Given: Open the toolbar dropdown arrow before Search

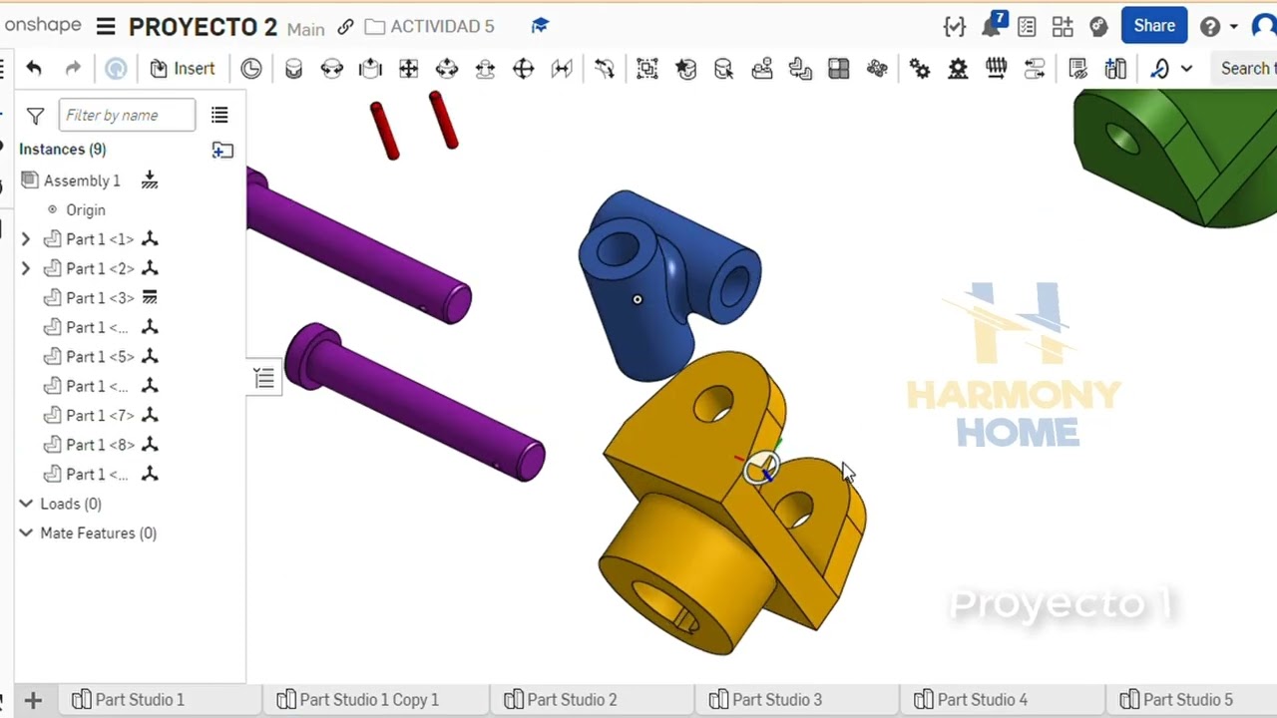Looking at the screenshot, I should point(1186,69).
